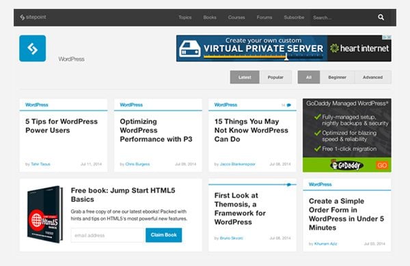Open Create a Simple Order Form article
Screen dimensions: 410x266
(346, 214)
